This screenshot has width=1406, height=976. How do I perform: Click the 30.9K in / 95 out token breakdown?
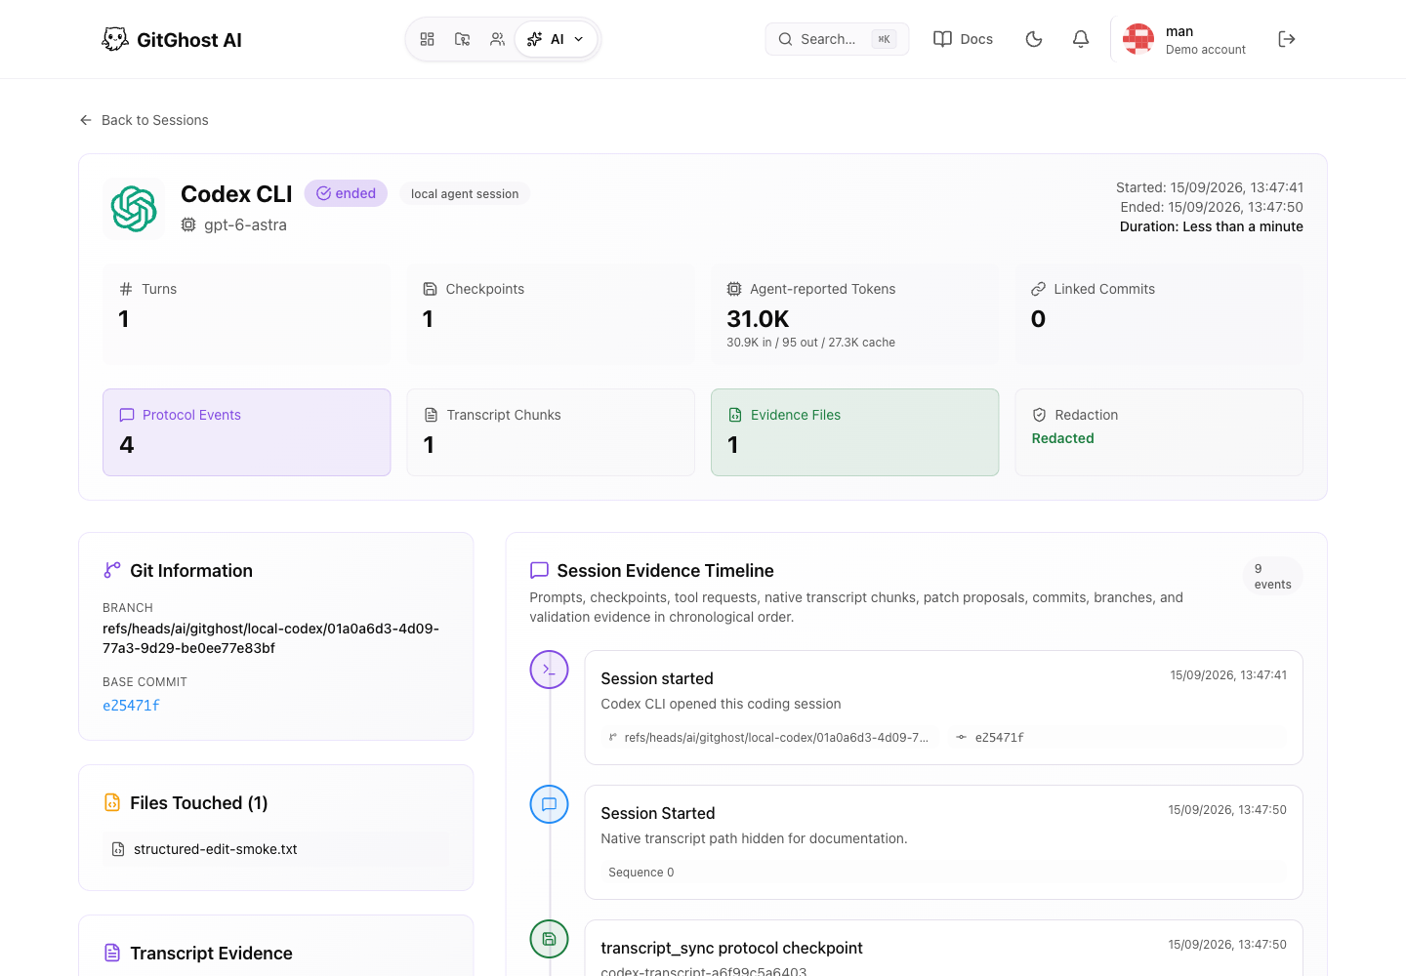click(810, 343)
